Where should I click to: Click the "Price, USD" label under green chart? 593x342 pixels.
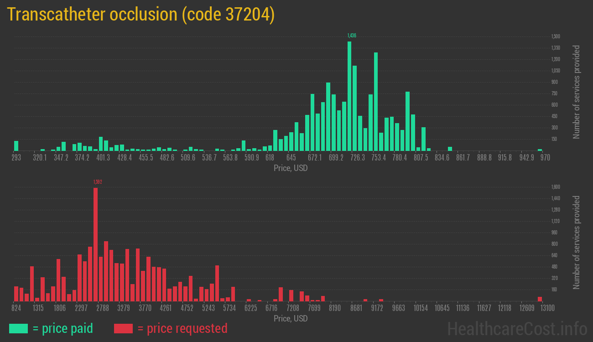point(291,168)
